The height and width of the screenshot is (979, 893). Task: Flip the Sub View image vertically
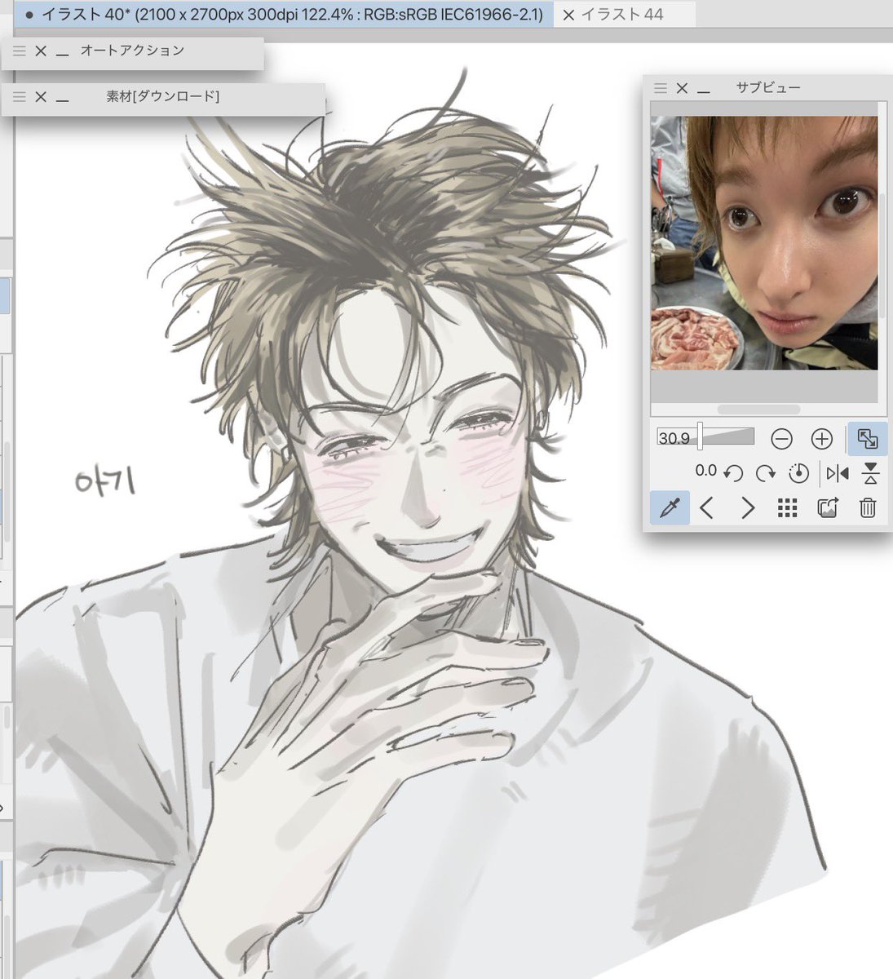(x=870, y=473)
